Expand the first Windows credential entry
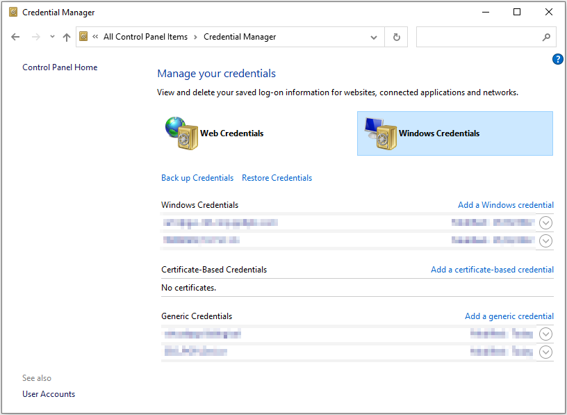This screenshot has width=567, height=415. pyautogui.click(x=545, y=222)
